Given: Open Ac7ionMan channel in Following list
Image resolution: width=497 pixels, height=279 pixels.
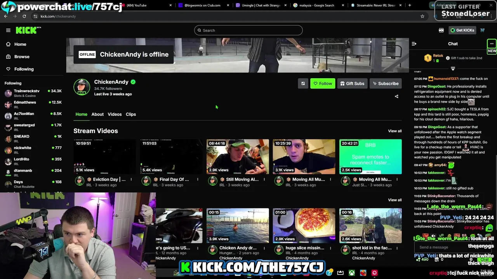Looking at the screenshot, I should 33,116.
